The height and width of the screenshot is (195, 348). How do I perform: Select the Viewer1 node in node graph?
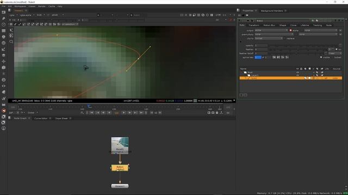[x=120, y=186]
